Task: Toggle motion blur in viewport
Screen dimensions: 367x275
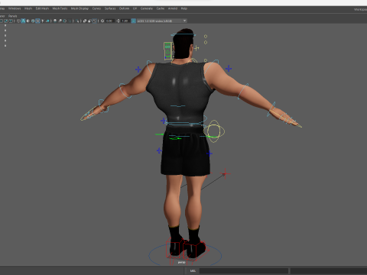Action: pyautogui.click(x=60, y=21)
